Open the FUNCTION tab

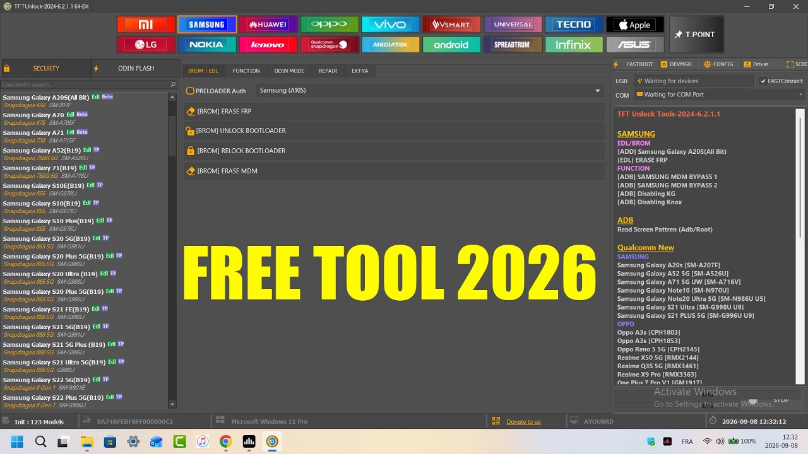[x=246, y=71]
